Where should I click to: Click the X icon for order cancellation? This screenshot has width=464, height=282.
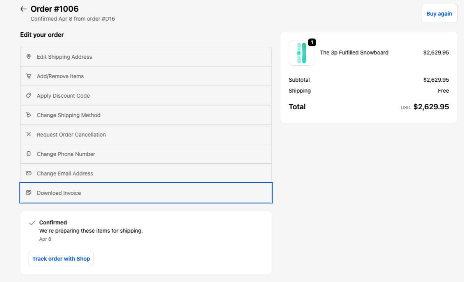[x=28, y=135]
